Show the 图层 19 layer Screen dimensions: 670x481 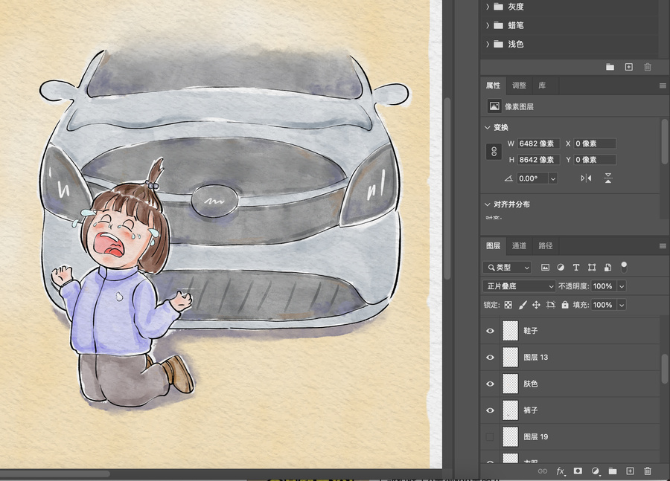point(490,436)
